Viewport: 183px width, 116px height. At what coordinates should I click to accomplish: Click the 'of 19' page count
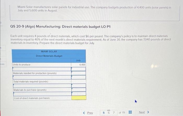(x=122, y=113)
